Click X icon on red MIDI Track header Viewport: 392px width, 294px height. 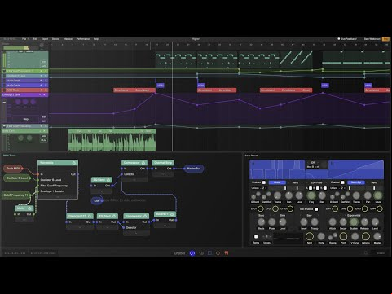46,90
